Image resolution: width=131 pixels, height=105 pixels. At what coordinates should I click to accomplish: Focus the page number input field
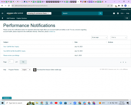tap(11, 61)
